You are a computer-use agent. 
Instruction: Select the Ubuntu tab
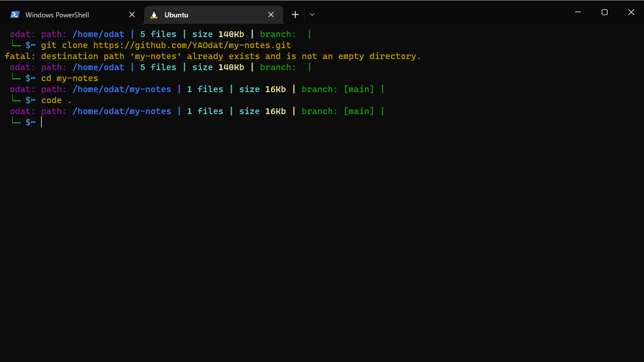[x=214, y=15]
